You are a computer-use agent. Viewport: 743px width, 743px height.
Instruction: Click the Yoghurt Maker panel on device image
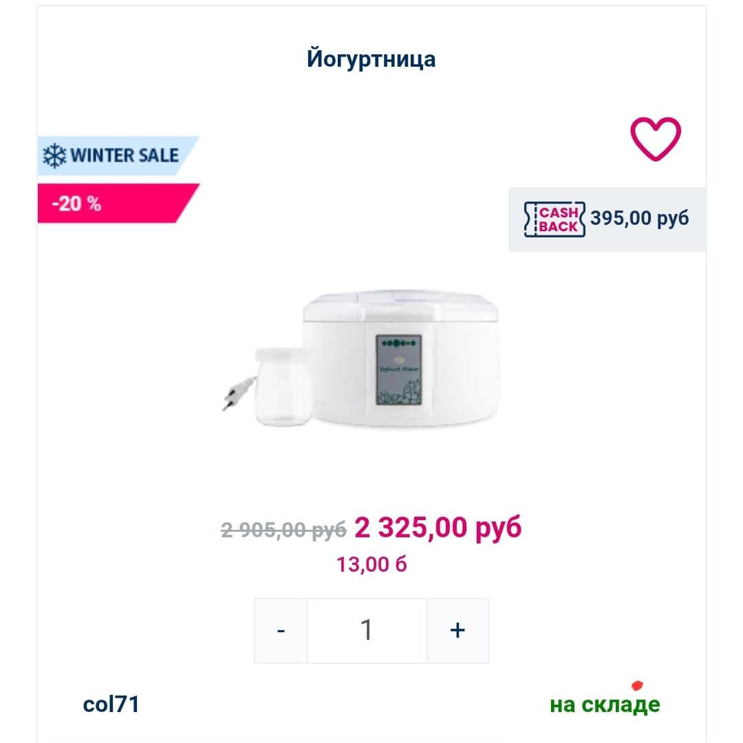(x=398, y=370)
